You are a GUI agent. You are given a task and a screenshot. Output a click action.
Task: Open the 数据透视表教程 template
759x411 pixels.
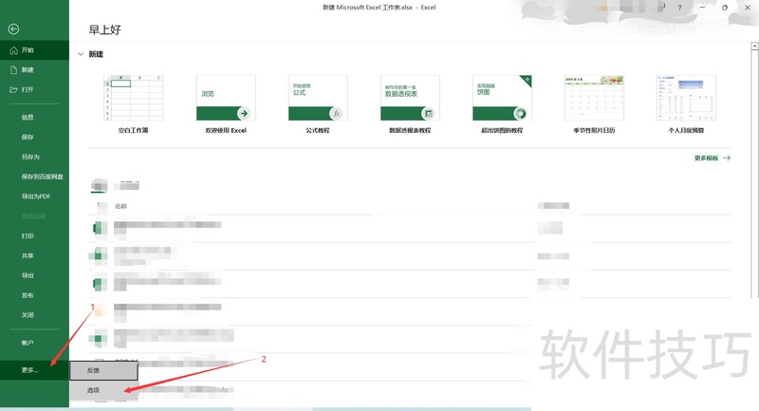(x=410, y=104)
